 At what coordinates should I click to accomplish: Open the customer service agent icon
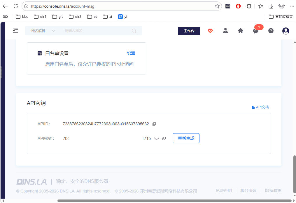pos(225,31)
